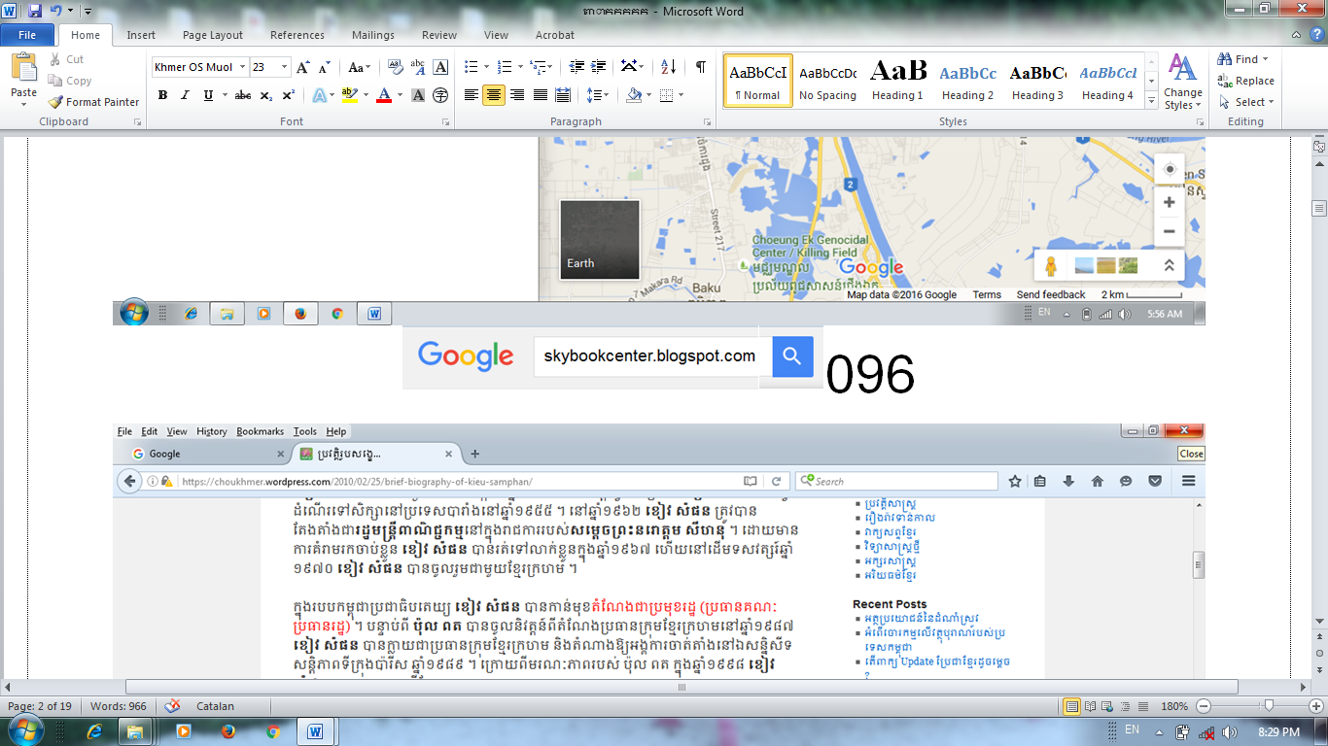
Task: Toggle Subscript formatting
Action: 266,95
